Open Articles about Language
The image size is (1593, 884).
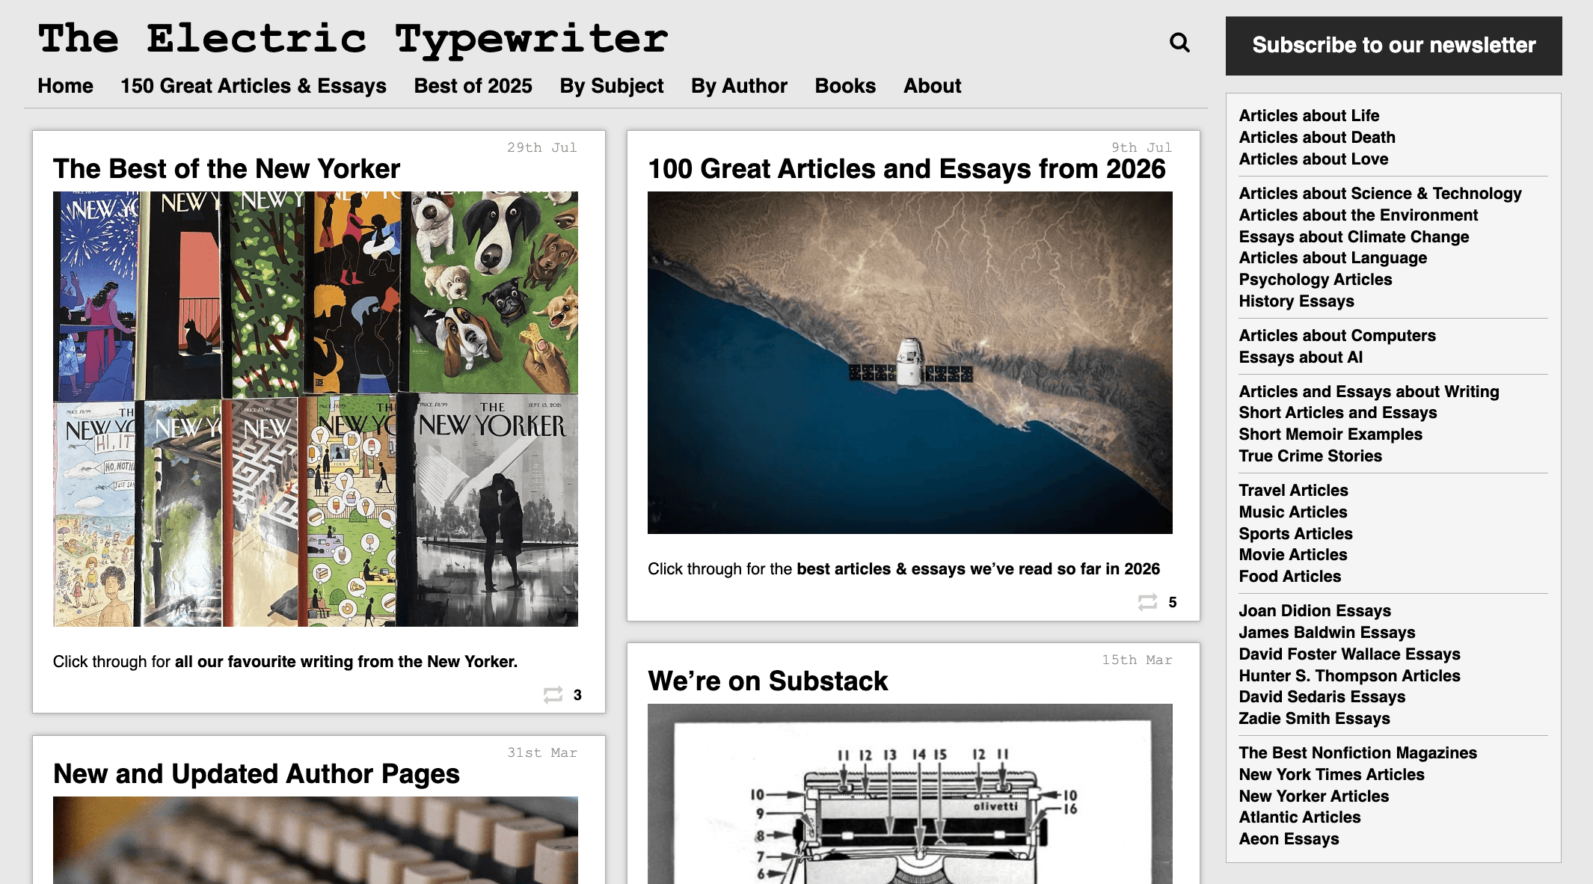pyautogui.click(x=1333, y=258)
